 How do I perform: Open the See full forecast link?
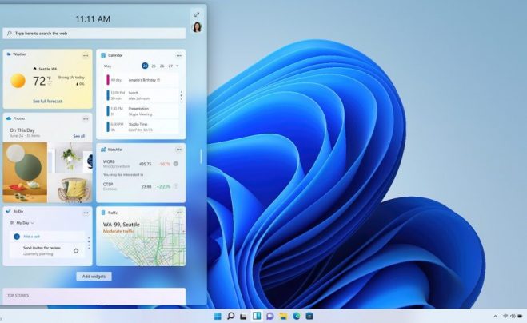[x=46, y=101]
